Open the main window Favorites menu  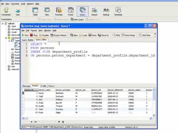(15, 4)
